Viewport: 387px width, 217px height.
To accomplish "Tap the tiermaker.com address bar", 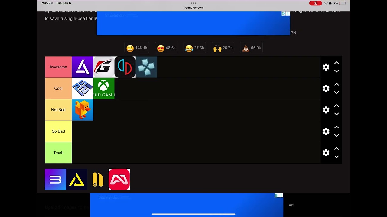I will coord(193,8).
